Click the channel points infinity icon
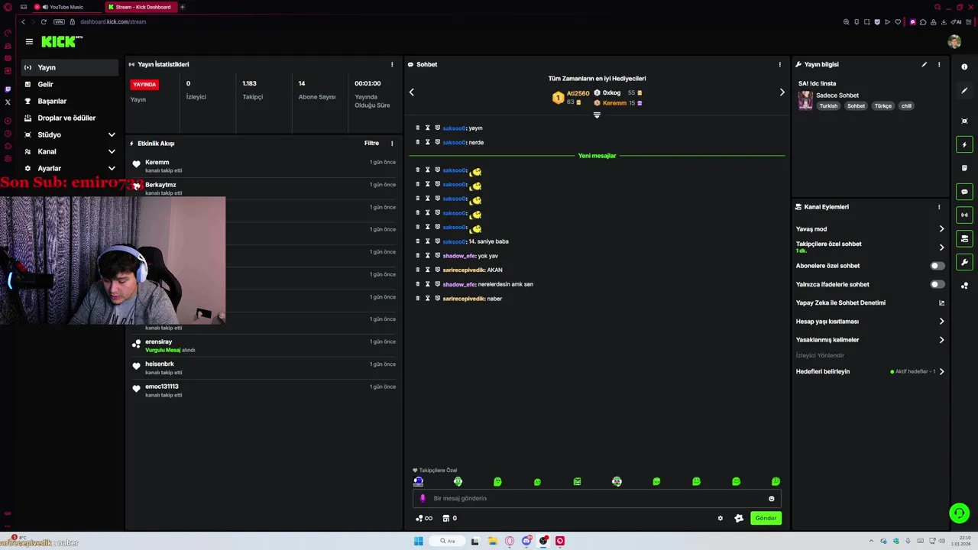The height and width of the screenshot is (550, 978). point(424,518)
